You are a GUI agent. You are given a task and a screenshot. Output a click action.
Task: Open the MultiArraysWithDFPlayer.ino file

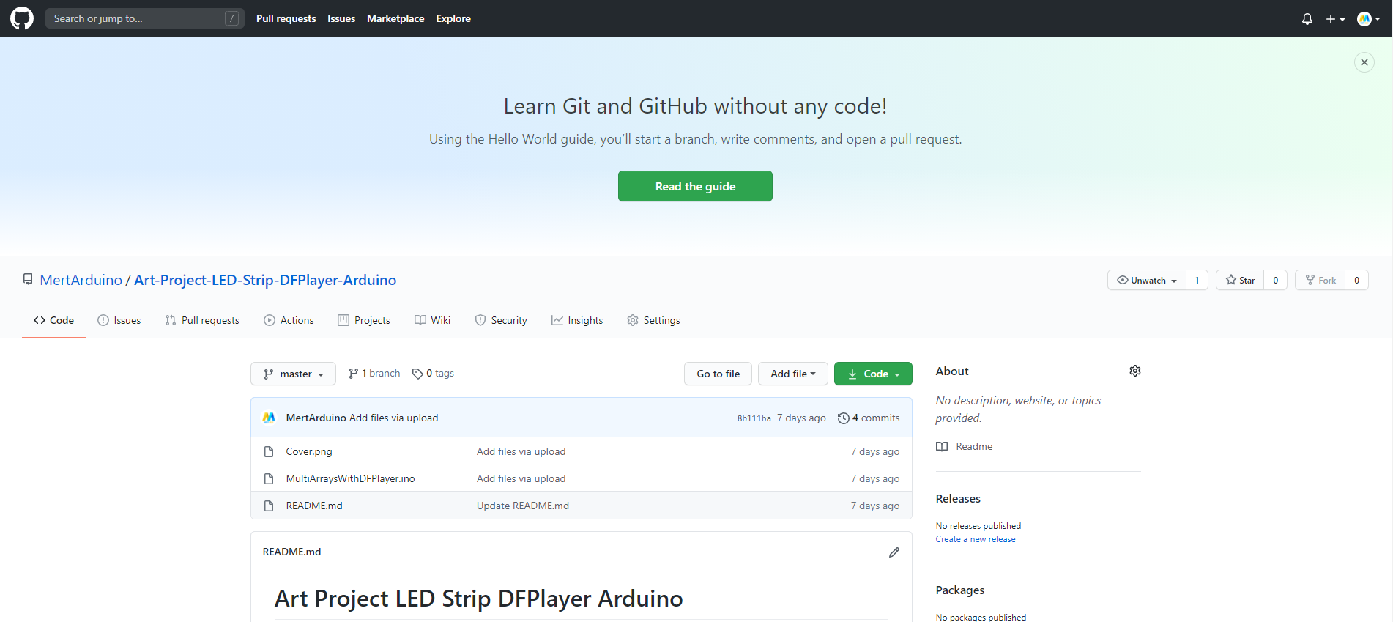click(350, 478)
